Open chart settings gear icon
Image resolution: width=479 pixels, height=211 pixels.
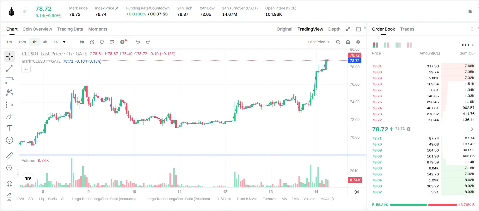tap(358, 42)
